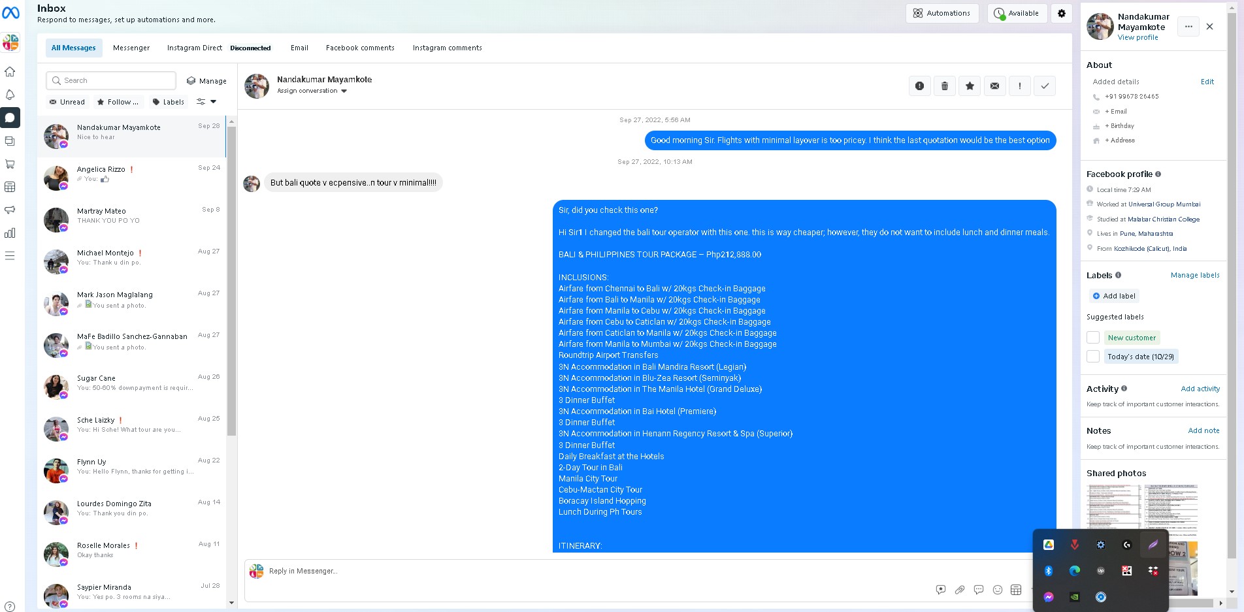Open View profile link
Screen dimensions: 1244x612
(x=1138, y=38)
